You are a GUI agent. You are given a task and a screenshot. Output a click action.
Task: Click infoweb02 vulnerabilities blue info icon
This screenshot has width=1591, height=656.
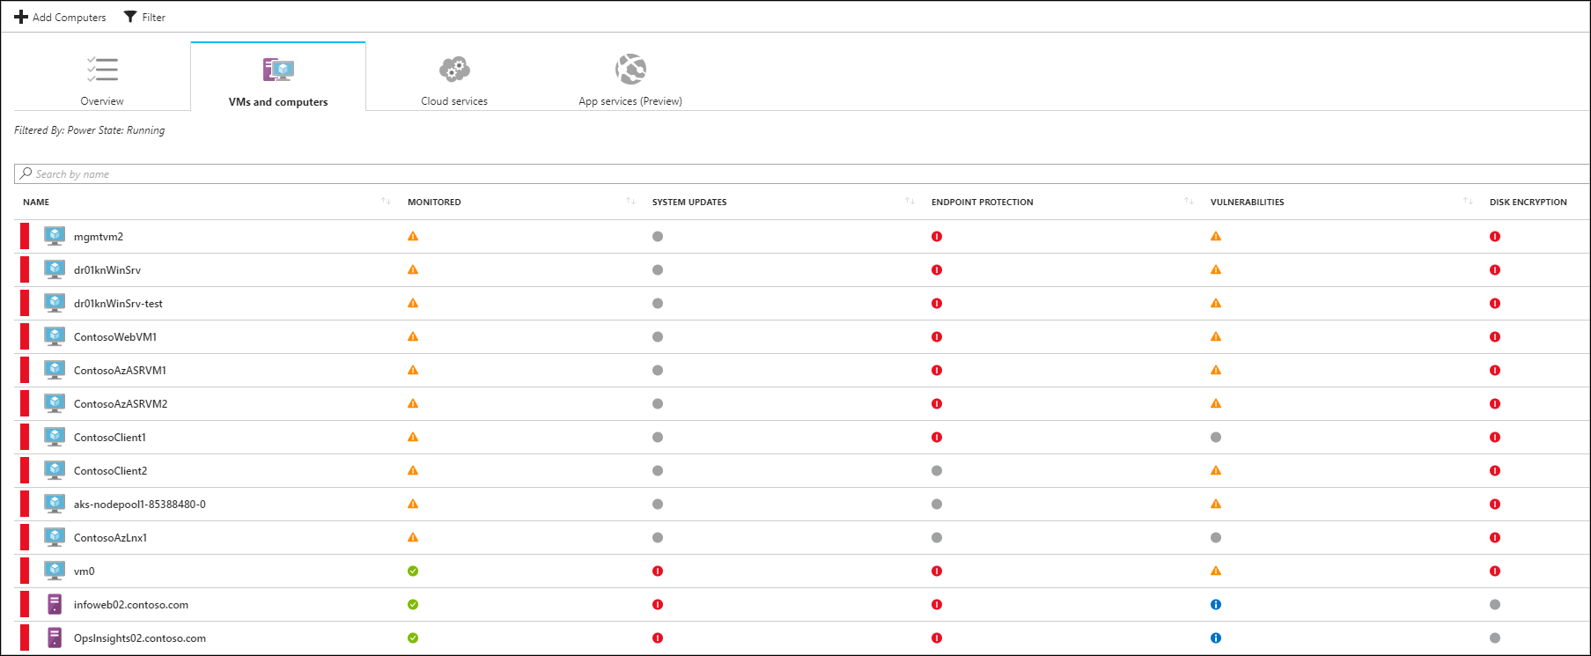point(1216,604)
